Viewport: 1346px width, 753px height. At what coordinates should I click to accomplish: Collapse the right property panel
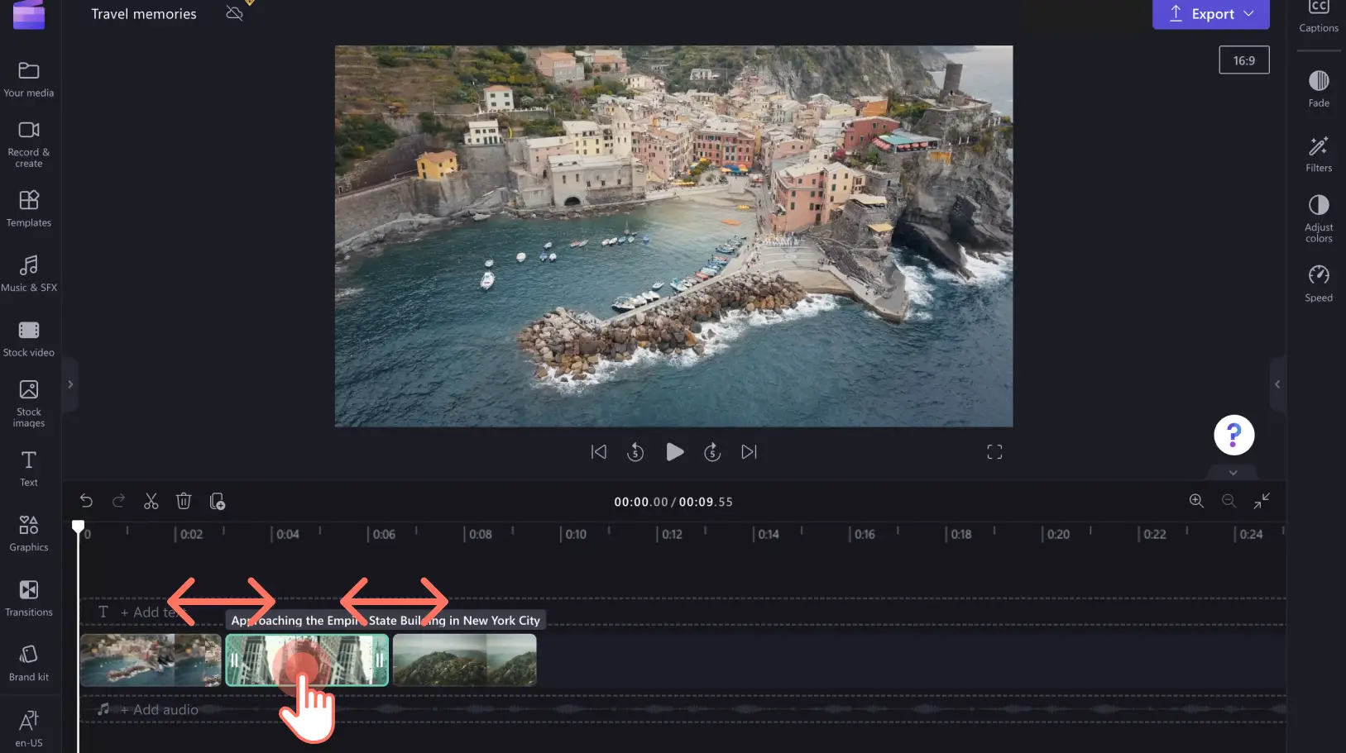[1277, 384]
